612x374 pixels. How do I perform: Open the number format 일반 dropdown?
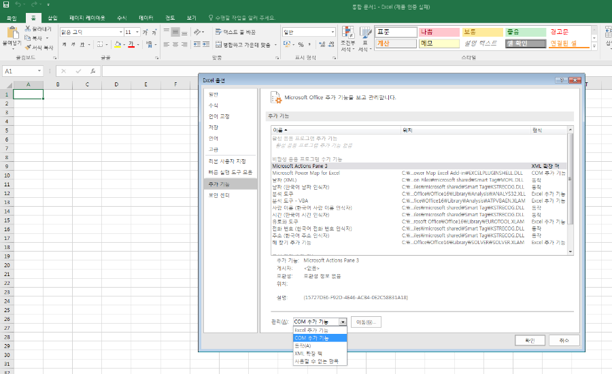(333, 32)
